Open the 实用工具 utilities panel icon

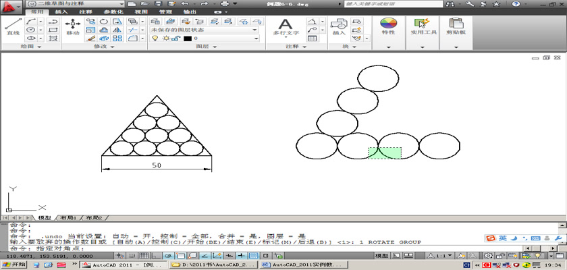(x=423, y=27)
